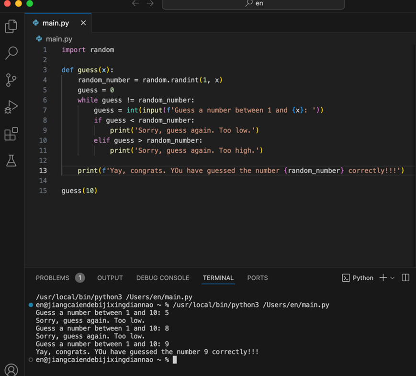
Task: Click 'elif guess > random_number:' line
Action: [x=148, y=140]
